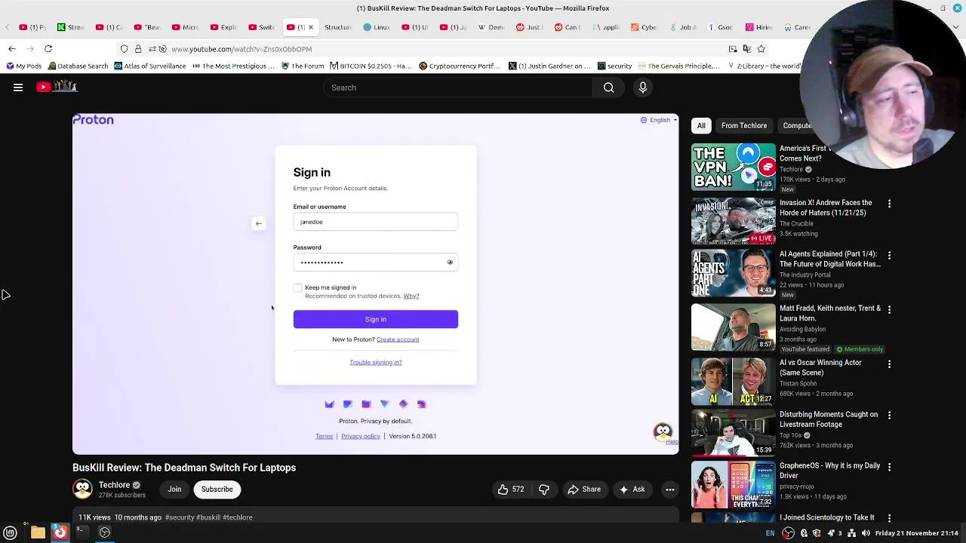Bookmark this page with the star icon
This screenshot has height=543, width=966.
[761, 49]
